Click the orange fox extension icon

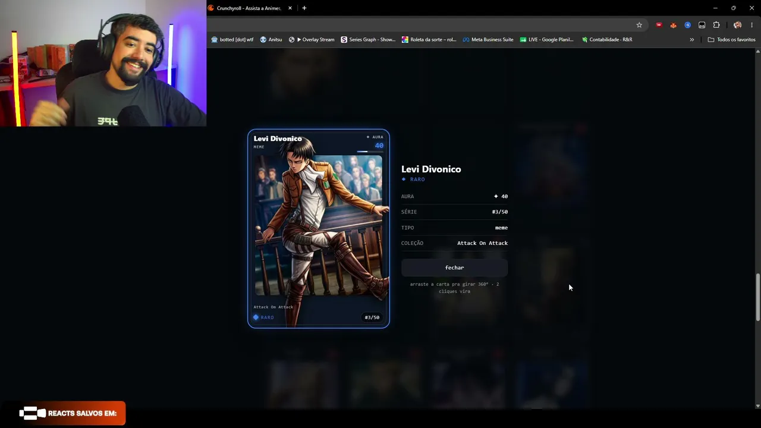(673, 25)
